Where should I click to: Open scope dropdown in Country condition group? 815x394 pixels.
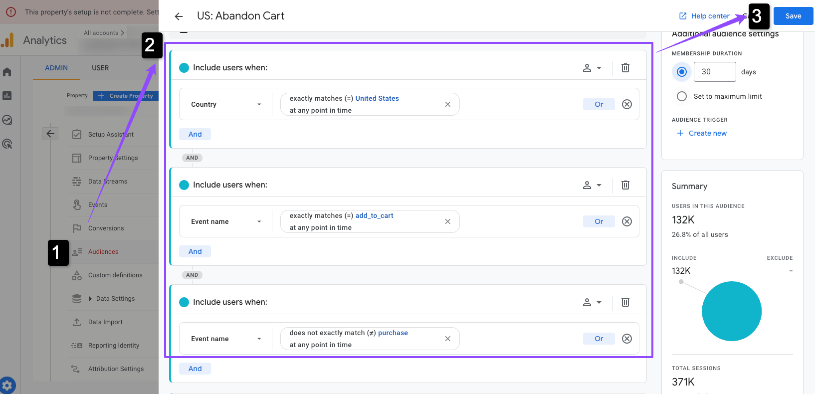(x=592, y=68)
